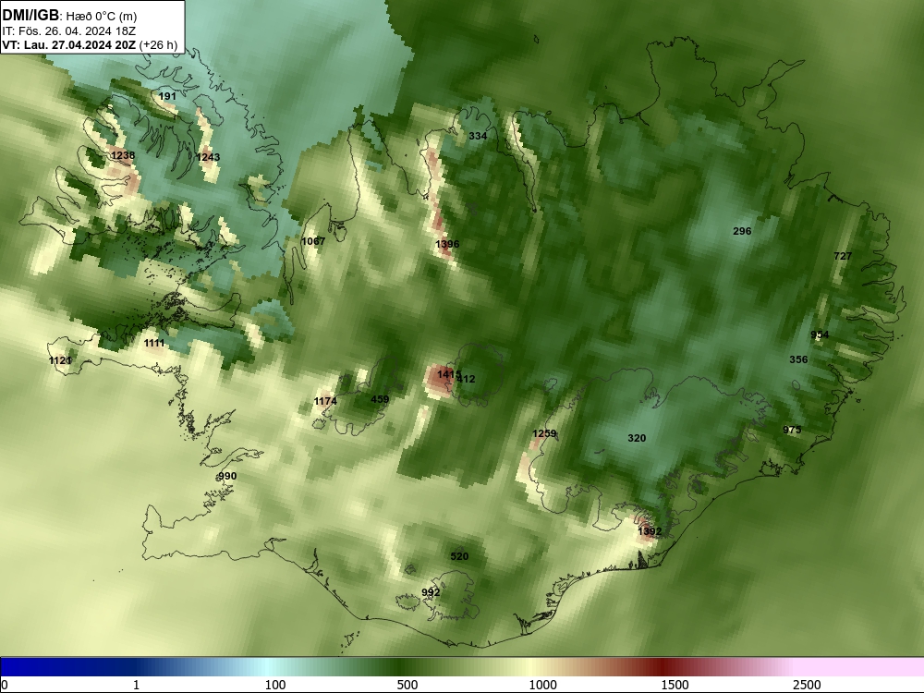Click the legend label 0
The height and width of the screenshot is (693, 924).
pos(5,685)
